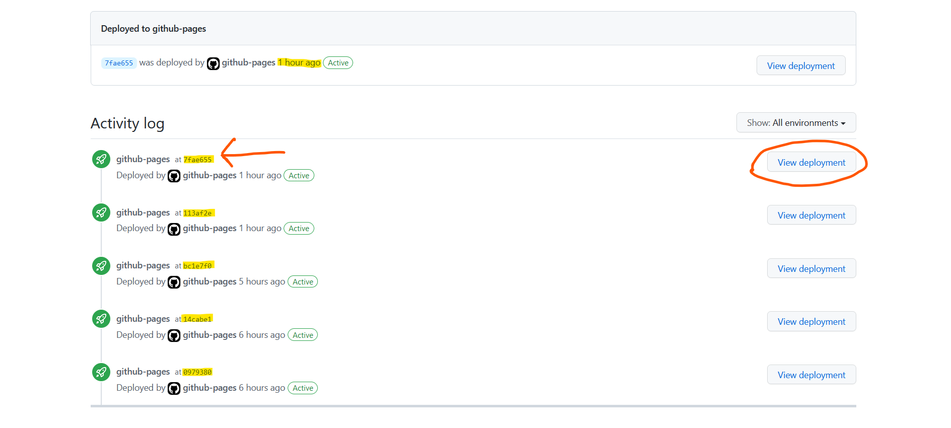Click github-pages deployer name in top banner
Viewport: 951px width, 428px height.
(x=248, y=62)
